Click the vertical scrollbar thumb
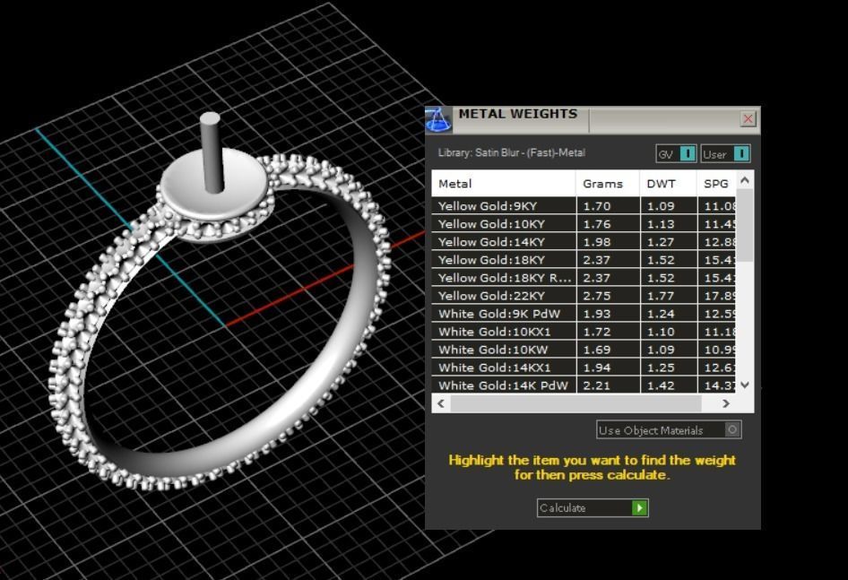The width and height of the screenshot is (848, 580). tap(745, 225)
